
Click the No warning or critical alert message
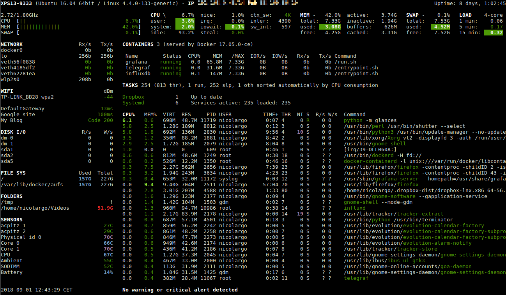[180, 290]
